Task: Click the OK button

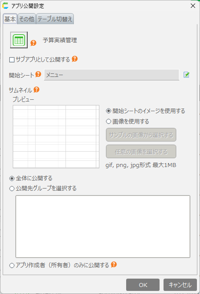Action: [143, 285]
